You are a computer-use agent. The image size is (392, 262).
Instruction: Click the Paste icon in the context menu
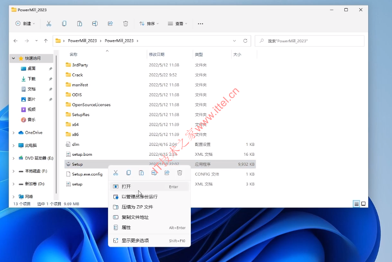(141, 173)
